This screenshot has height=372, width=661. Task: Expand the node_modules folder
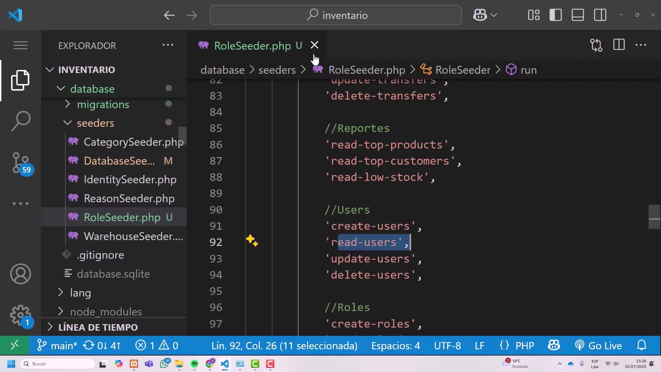[61, 311]
